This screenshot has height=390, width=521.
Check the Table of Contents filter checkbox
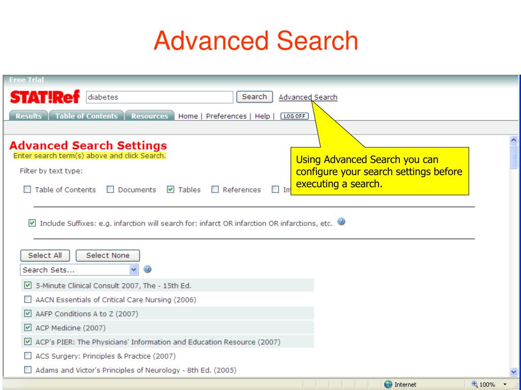tap(27, 189)
